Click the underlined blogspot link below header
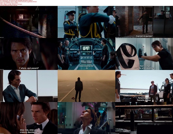Viewport: 173px width, 134px height. tap(9, 5)
